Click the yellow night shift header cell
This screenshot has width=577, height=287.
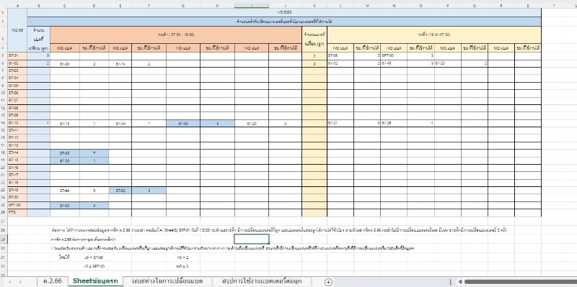click(x=434, y=35)
